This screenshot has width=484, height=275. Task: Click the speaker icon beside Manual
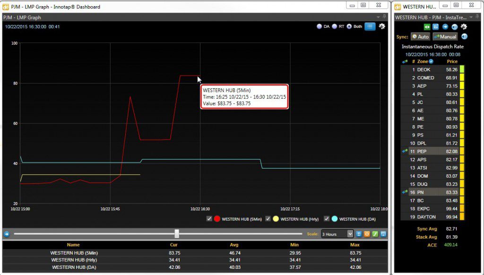point(464,36)
